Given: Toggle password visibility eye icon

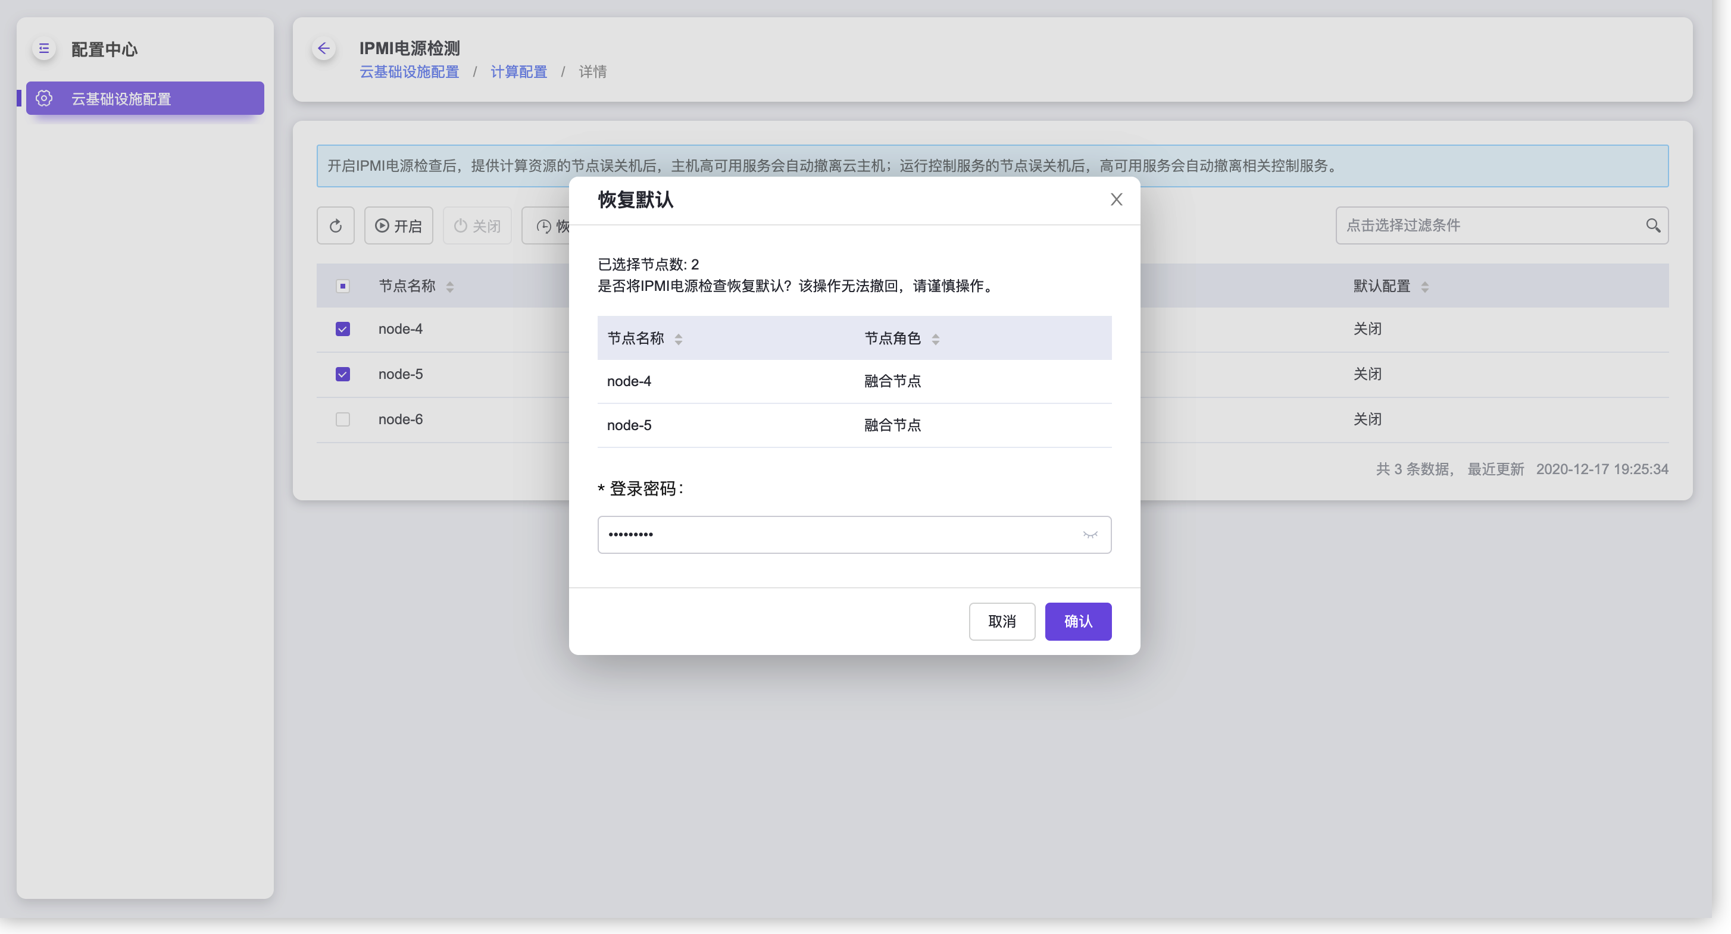Looking at the screenshot, I should click(1090, 534).
